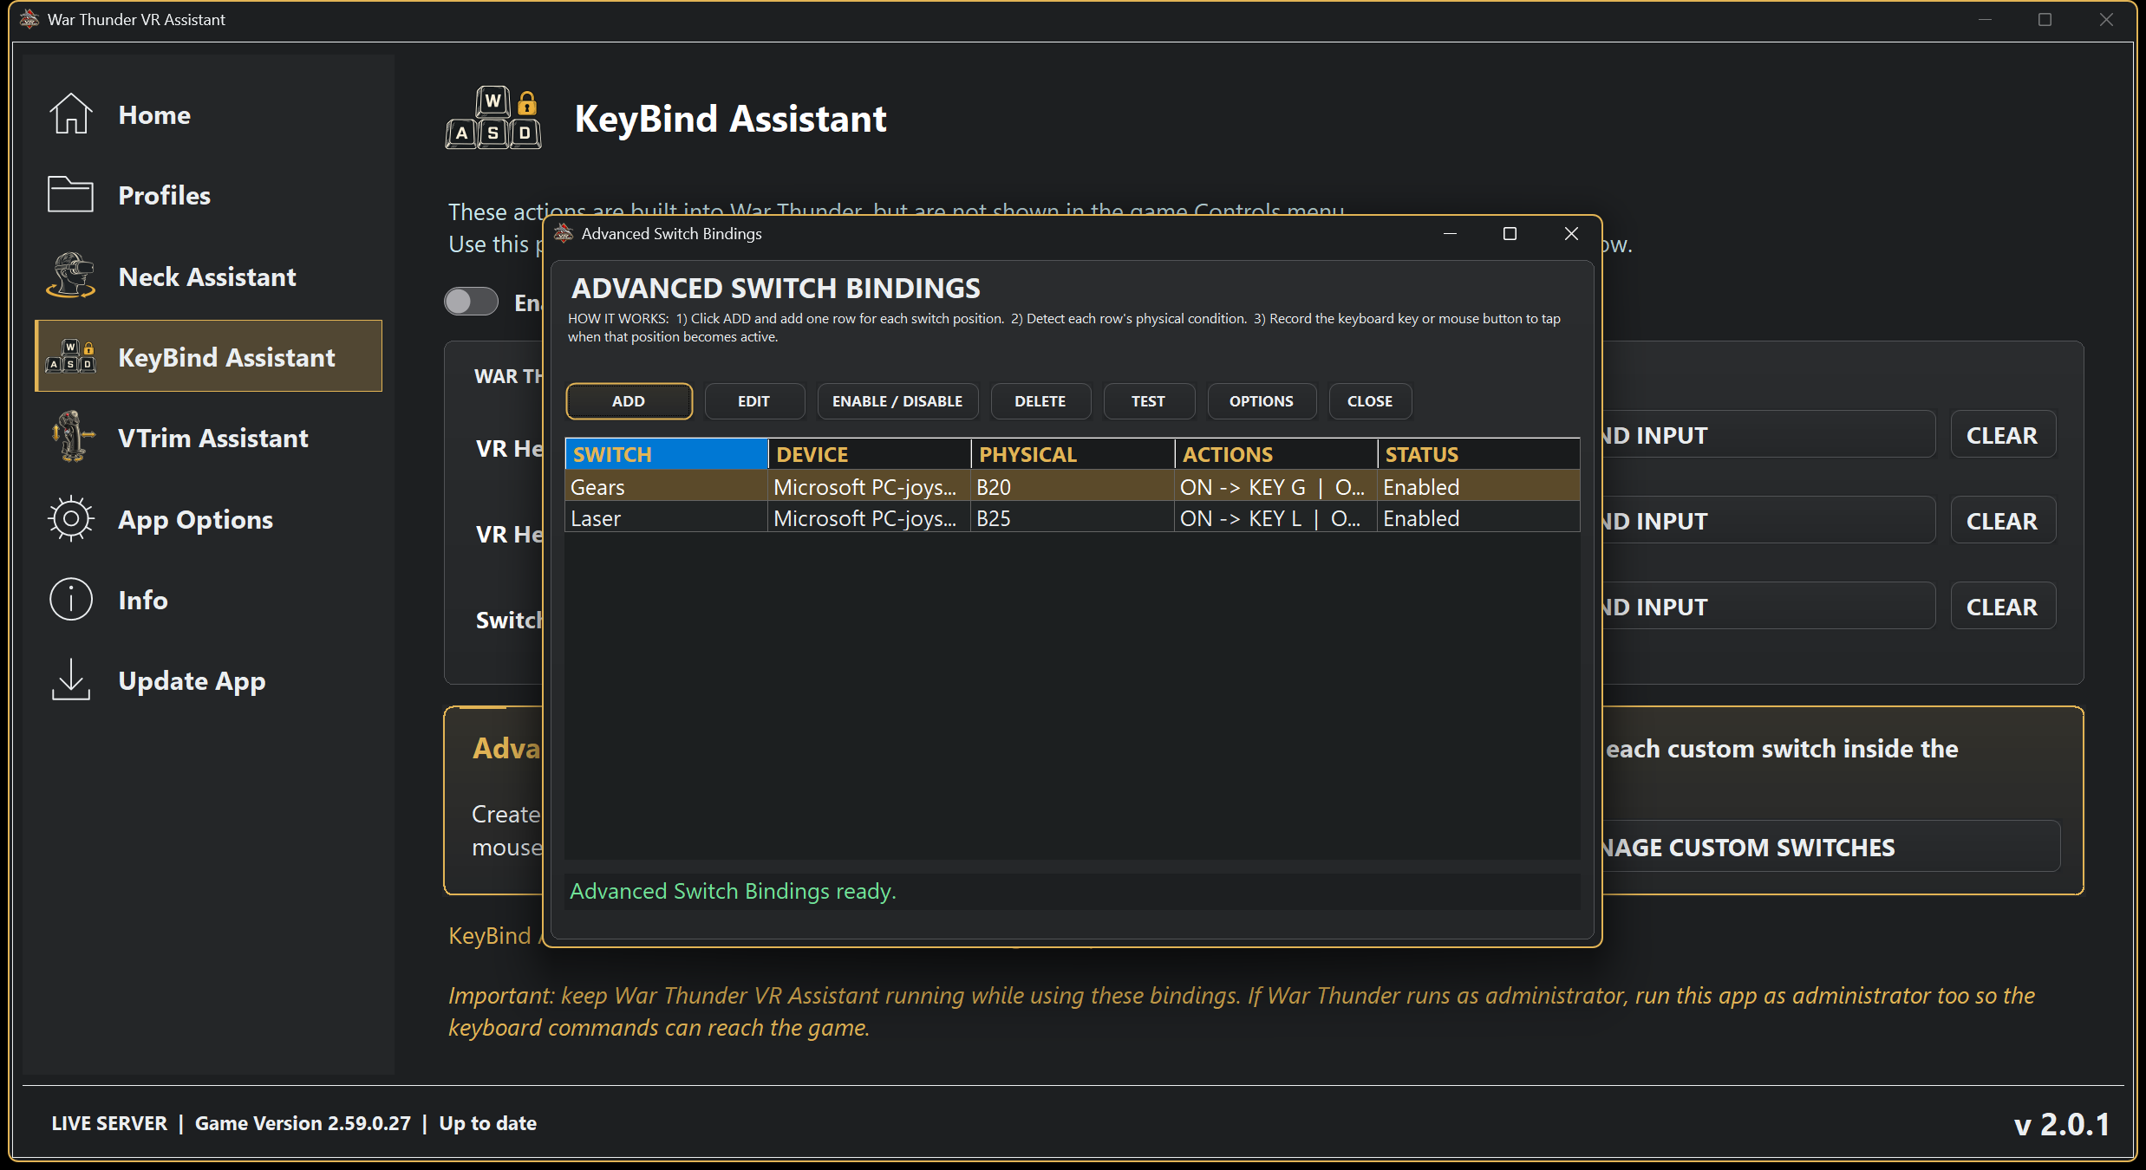Open the Home page

coord(208,114)
